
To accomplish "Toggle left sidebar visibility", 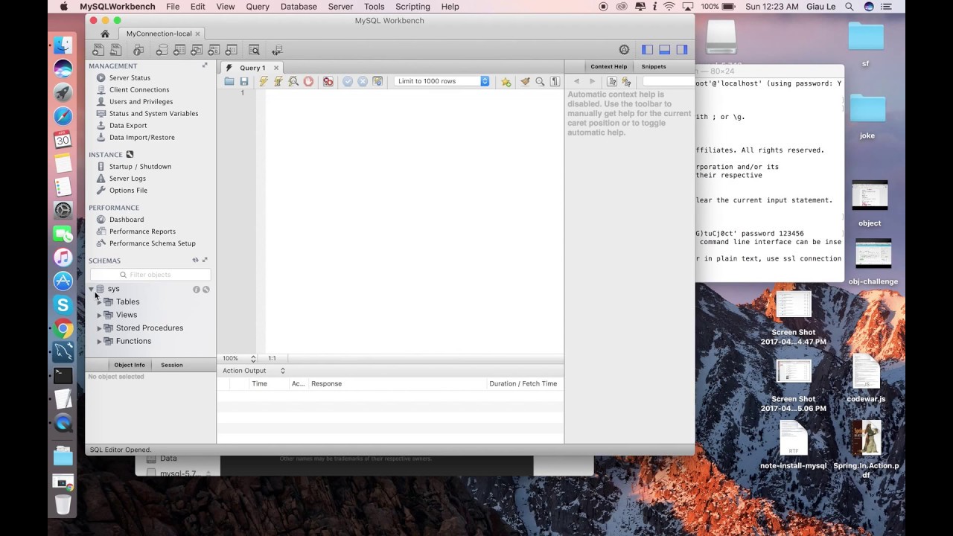I will click(647, 50).
